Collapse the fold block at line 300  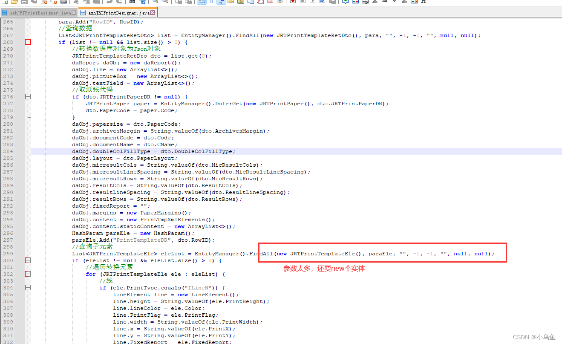click(28, 260)
